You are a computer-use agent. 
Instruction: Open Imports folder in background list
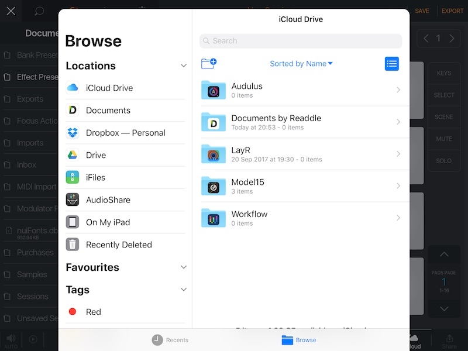tap(31, 143)
